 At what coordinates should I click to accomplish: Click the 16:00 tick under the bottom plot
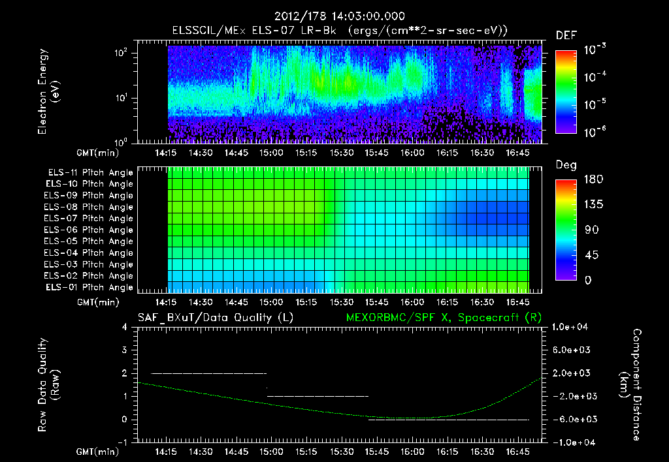click(x=412, y=452)
